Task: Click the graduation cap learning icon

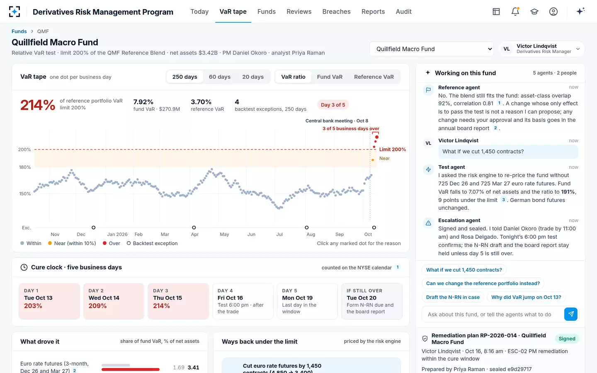Action: pyautogui.click(x=534, y=12)
